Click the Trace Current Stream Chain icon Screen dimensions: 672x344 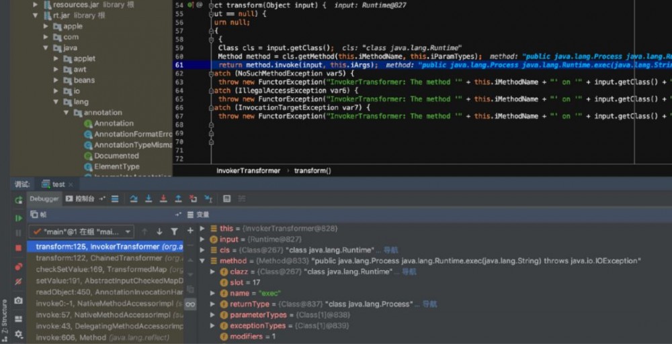coord(242,199)
